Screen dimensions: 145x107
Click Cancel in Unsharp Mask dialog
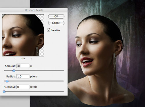click(x=56, y=23)
